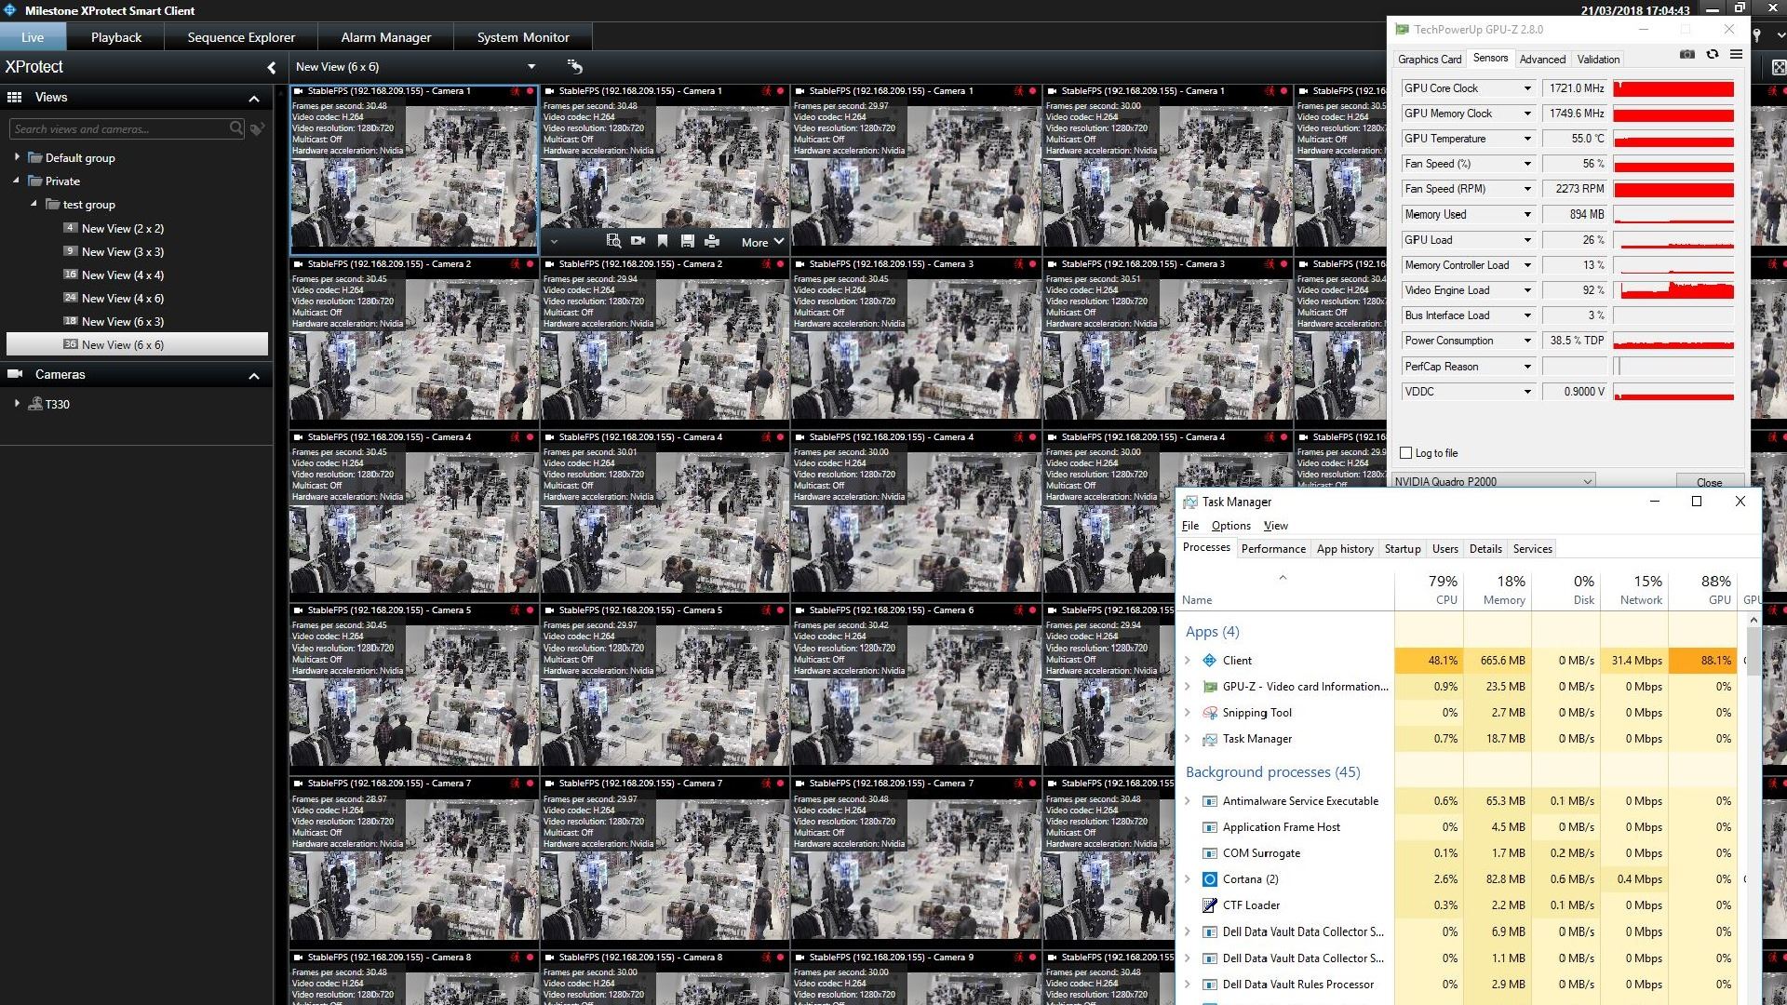Collapse the Private folder in views tree

tap(17, 181)
